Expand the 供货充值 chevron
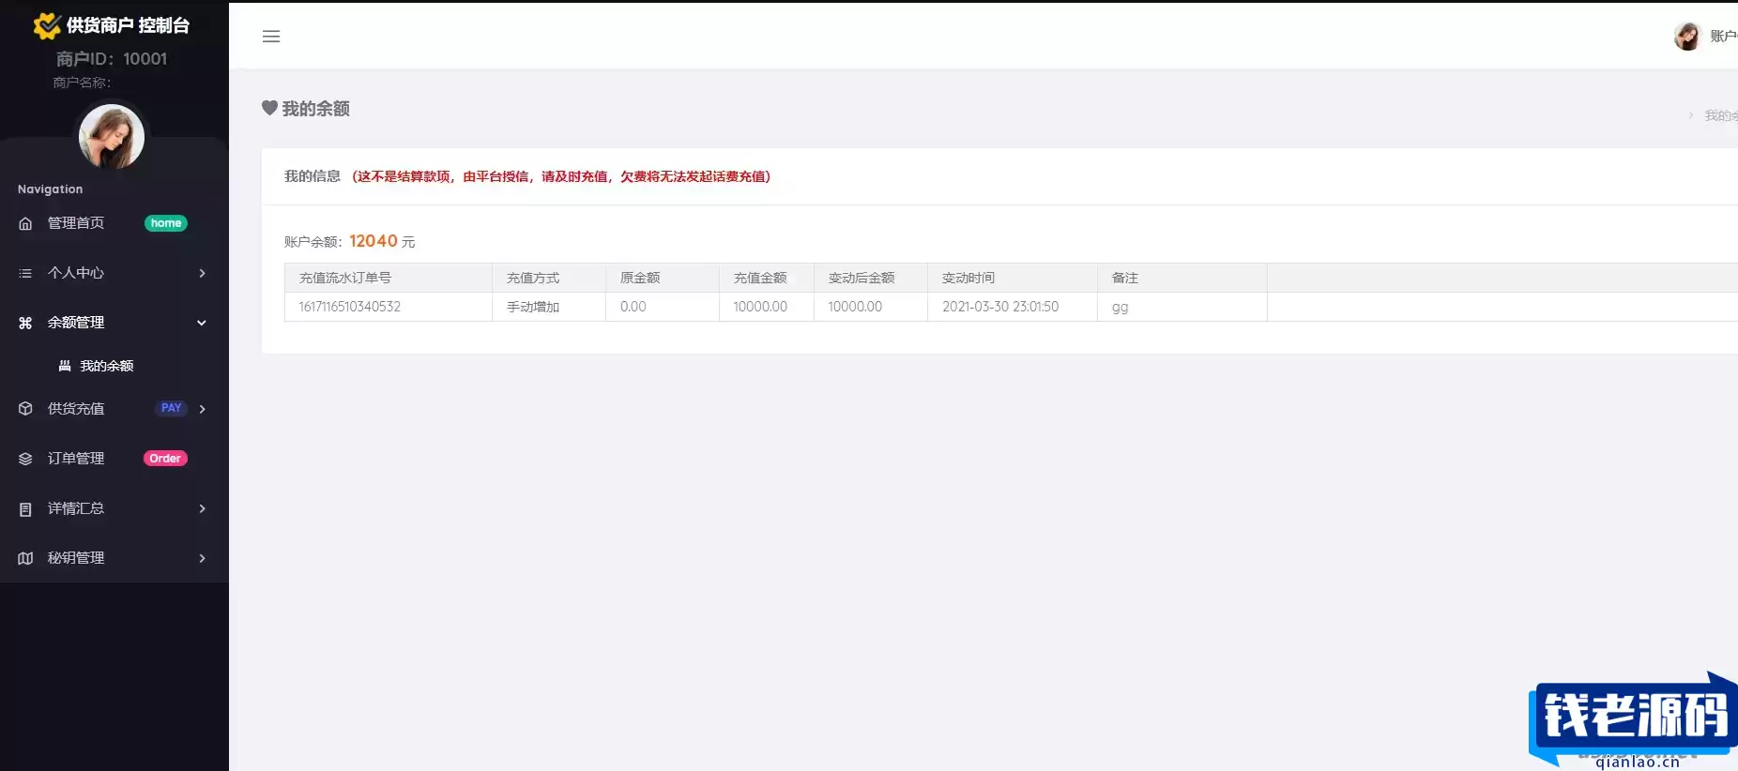The width and height of the screenshot is (1738, 771). click(x=202, y=409)
